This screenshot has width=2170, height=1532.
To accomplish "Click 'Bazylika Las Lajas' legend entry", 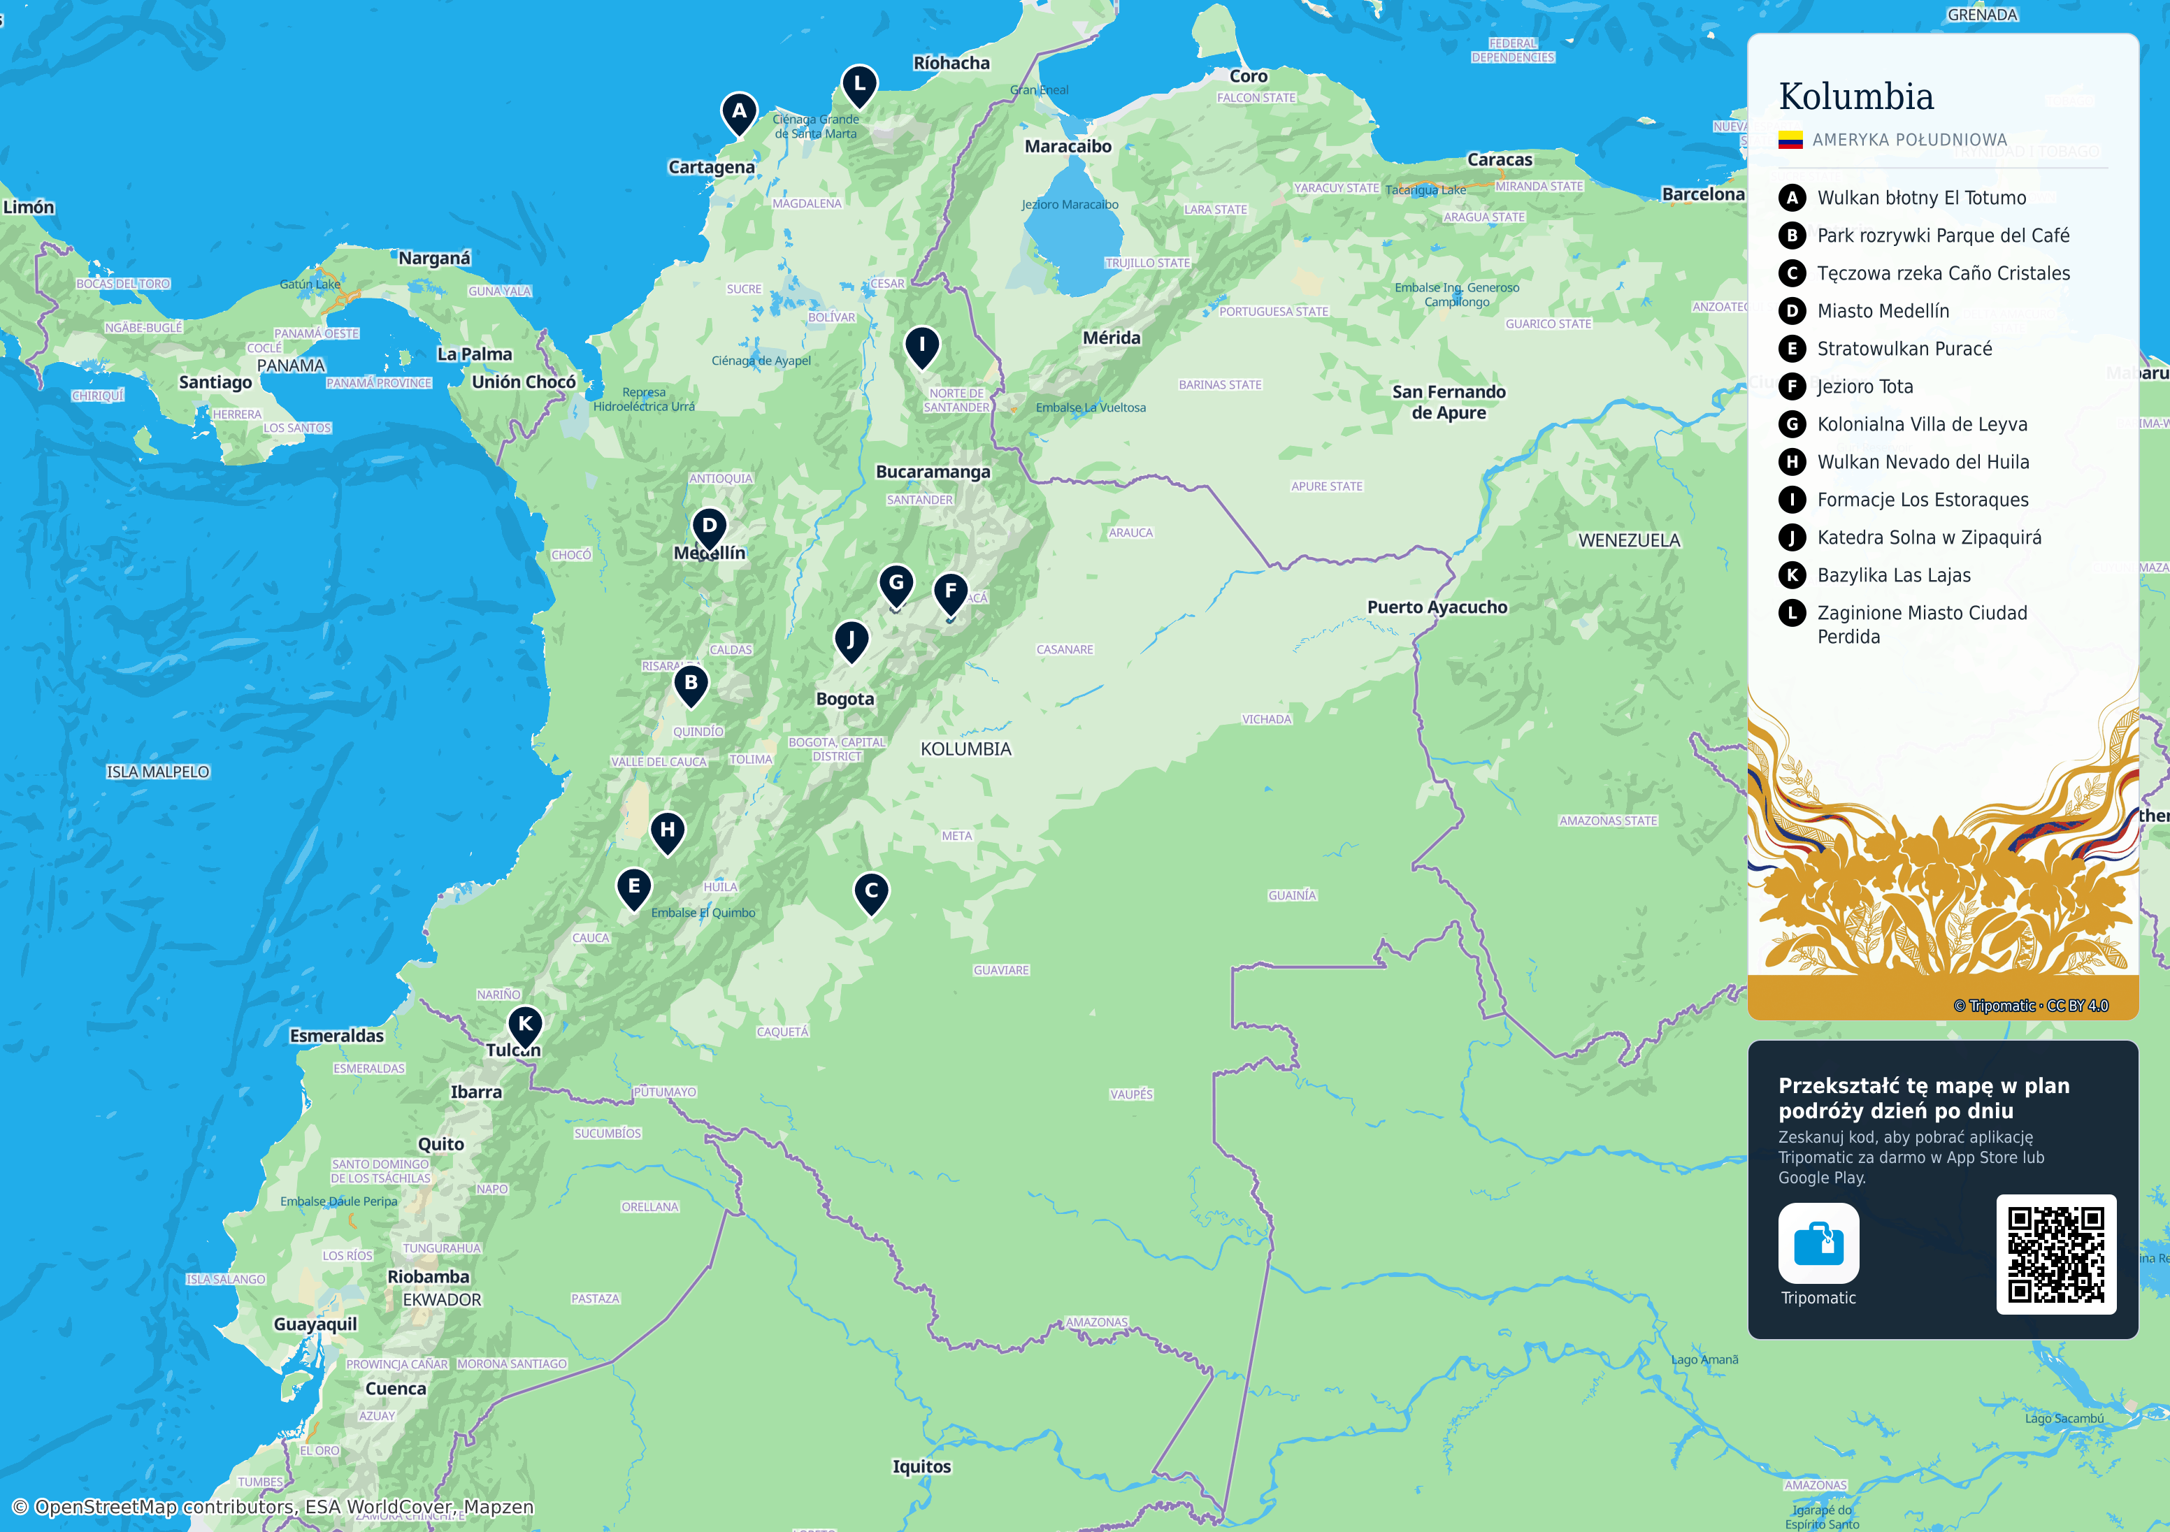I will [x=1894, y=574].
